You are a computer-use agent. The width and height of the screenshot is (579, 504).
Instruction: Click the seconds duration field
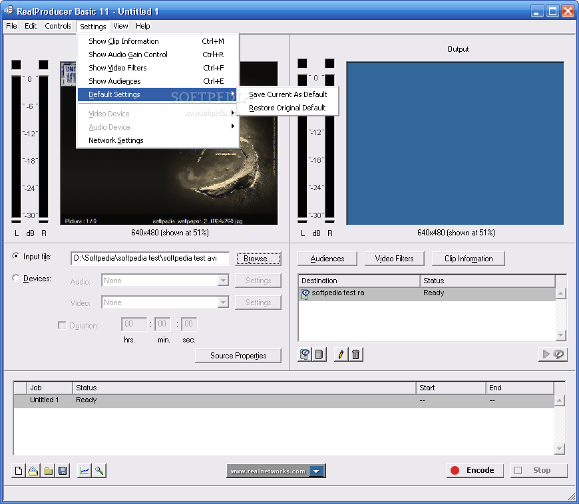point(189,324)
